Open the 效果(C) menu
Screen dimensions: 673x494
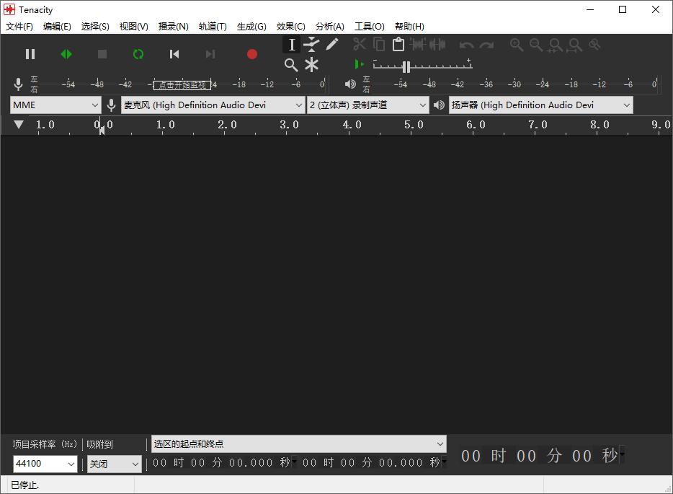[x=290, y=27]
